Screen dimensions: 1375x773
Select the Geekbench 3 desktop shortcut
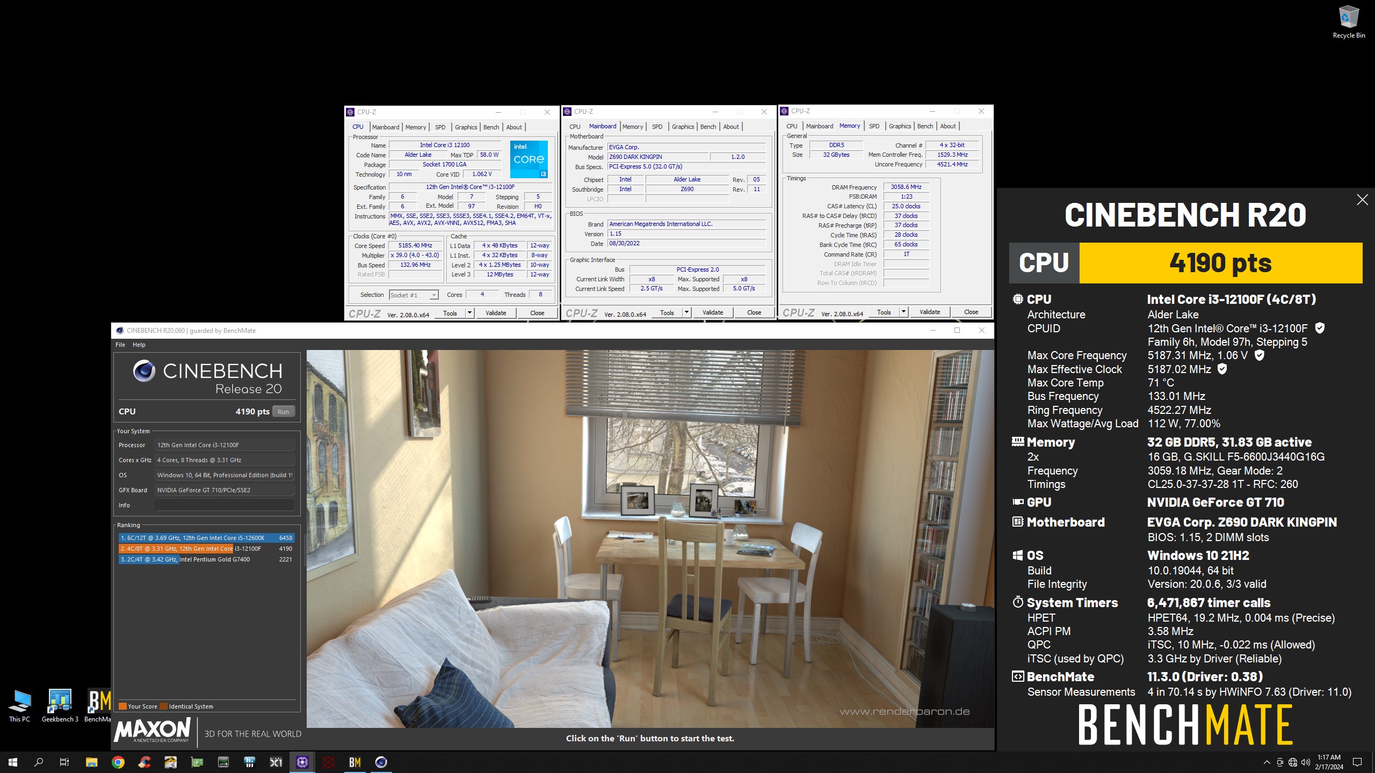(60, 706)
